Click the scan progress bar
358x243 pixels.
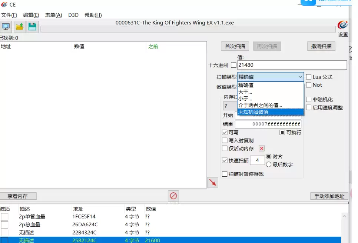click(188, 29)
